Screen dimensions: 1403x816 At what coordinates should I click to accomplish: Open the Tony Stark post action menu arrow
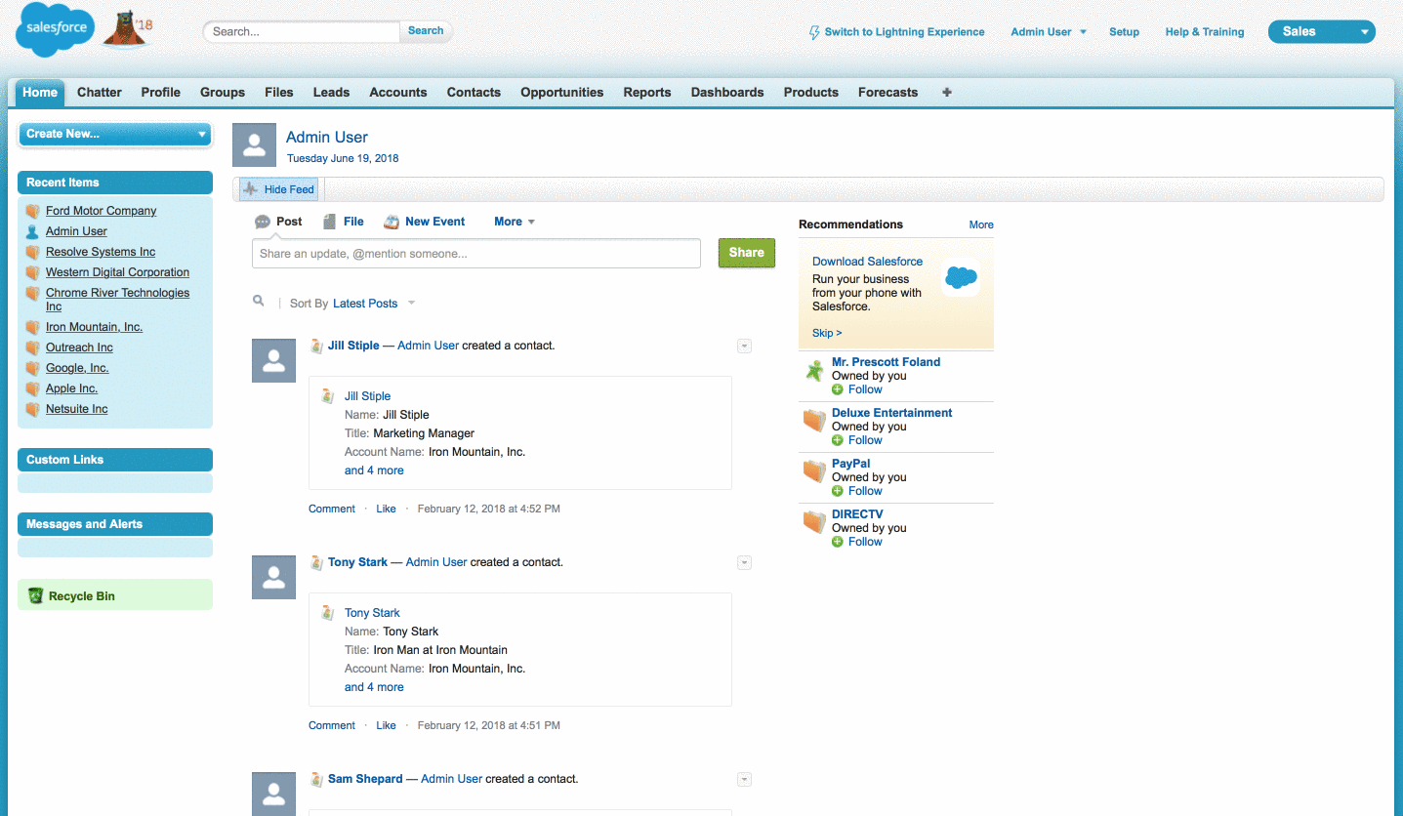(x=744, y=562)
